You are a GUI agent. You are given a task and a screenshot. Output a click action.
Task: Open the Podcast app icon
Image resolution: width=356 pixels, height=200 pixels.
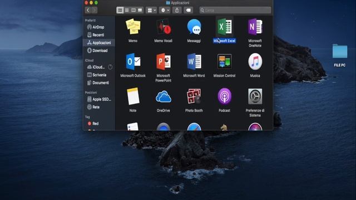click(x=225, y=96)
